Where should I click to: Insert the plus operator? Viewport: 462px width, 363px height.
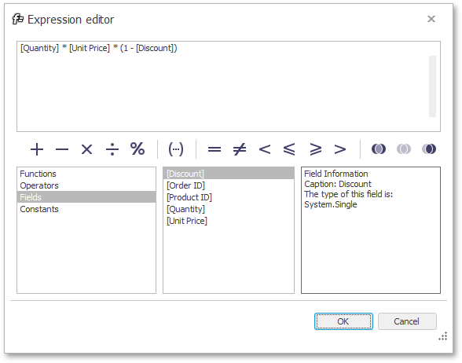pyautogui.click(x=37, y=149)
